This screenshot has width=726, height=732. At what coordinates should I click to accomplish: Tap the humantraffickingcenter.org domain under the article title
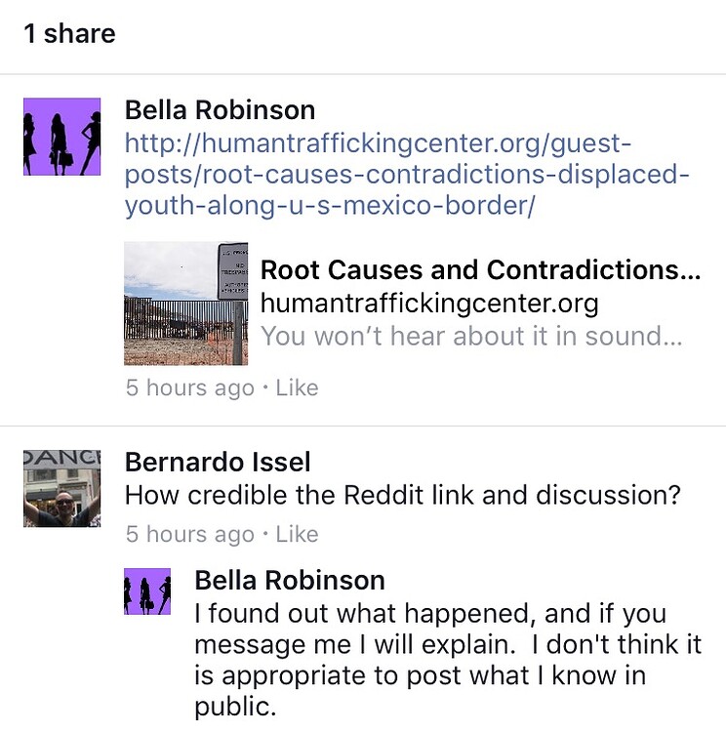click(x=429, y=304)
